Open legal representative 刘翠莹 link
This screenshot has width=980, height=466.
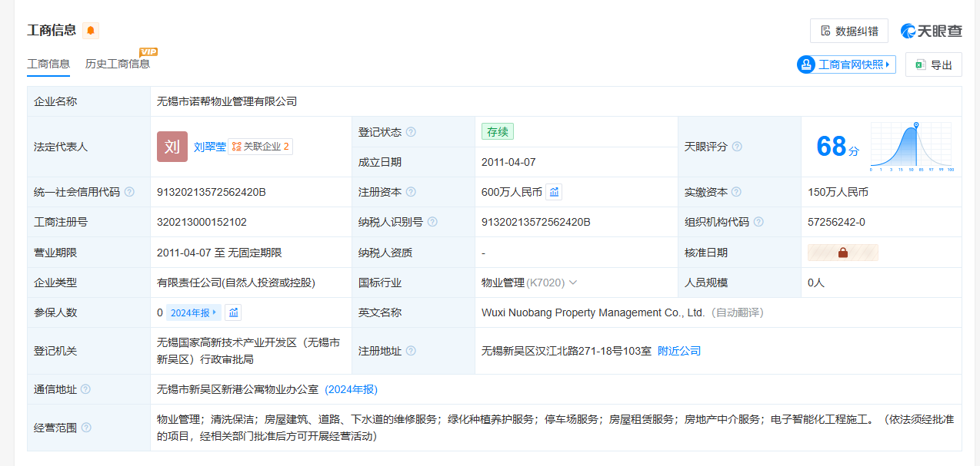coord(209,147)
